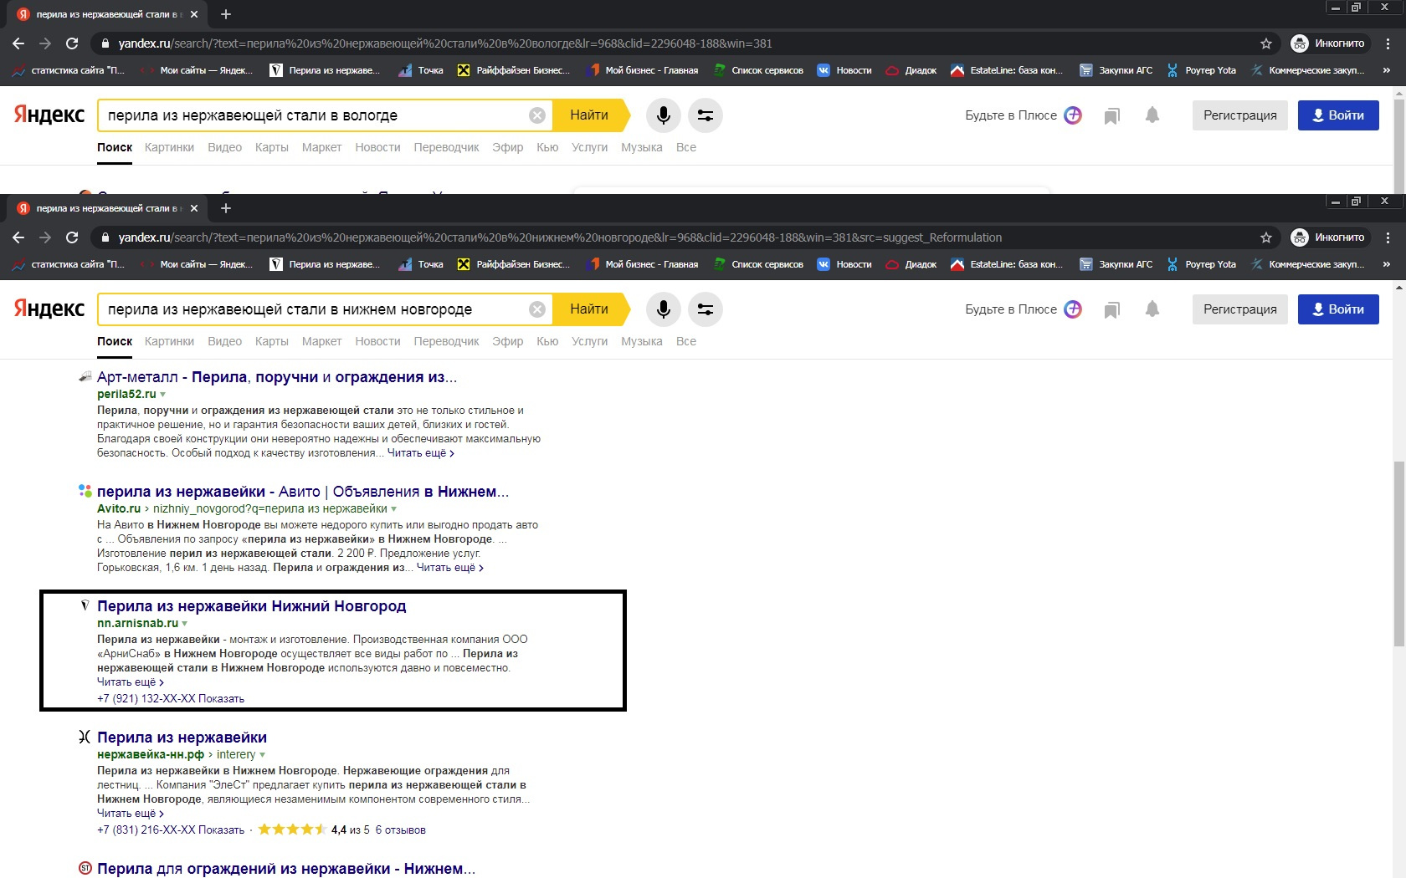
Task: Expand dropdown arrow next to нержавейка-нн.рф interery
Action: click(x=263, y=755)
